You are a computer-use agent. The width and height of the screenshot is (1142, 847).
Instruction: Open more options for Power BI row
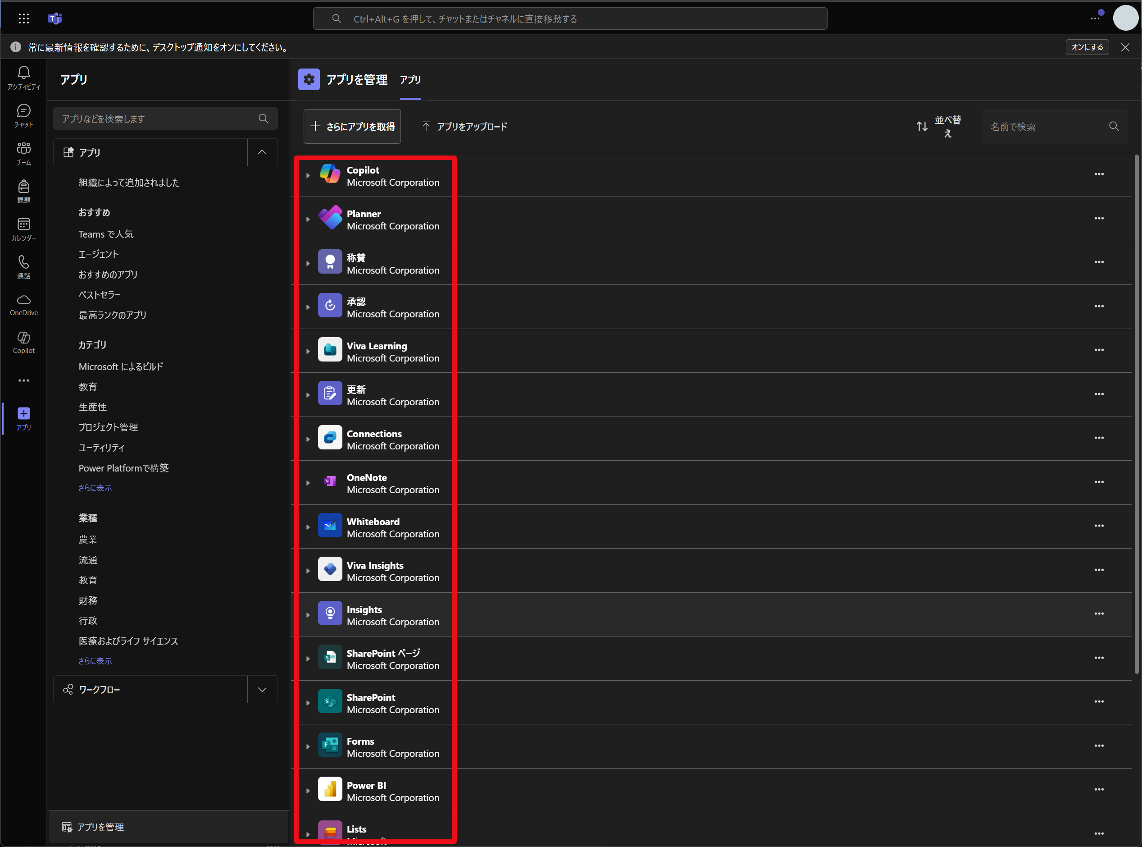(1099, 790)
